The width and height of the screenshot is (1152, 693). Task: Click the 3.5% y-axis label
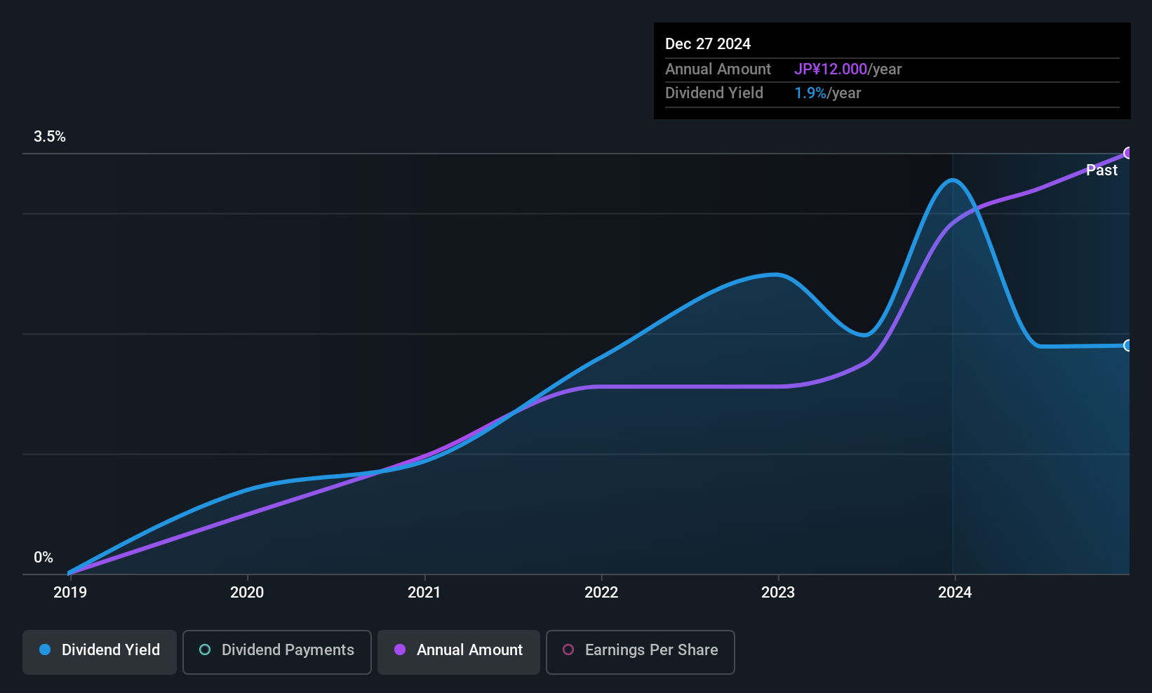[50, 137]
